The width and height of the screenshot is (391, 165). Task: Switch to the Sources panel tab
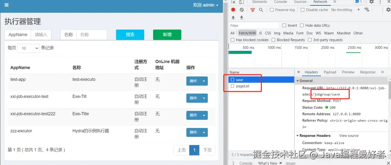pyautogui.click(x=300, y=2)
